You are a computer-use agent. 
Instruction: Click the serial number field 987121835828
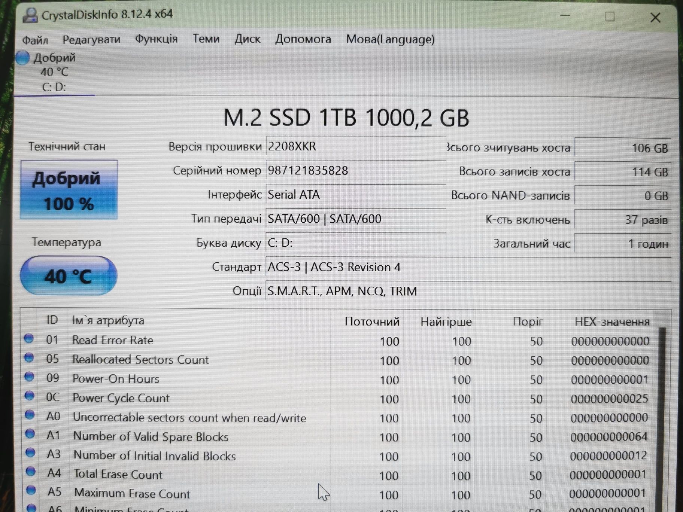pyautogui.click(x=356, y=171)
